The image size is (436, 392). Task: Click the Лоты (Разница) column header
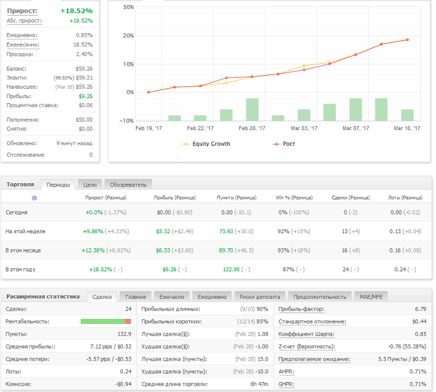point(405,198)
